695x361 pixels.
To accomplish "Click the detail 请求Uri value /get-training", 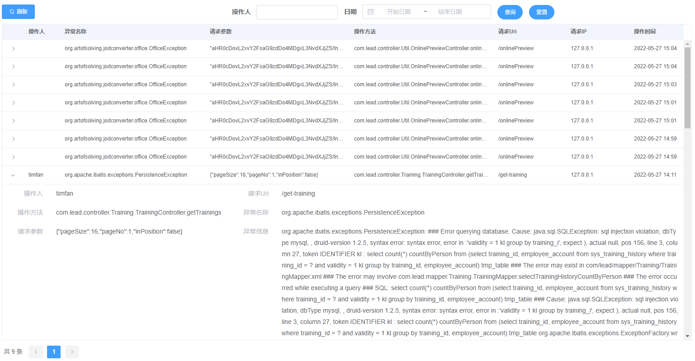I will pyautogui.click(x=298, y=193).
